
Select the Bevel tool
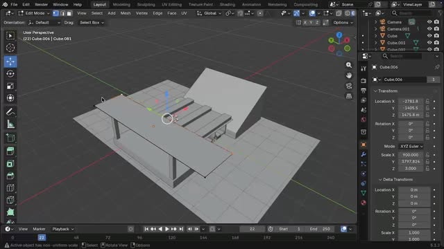[10, 176]
